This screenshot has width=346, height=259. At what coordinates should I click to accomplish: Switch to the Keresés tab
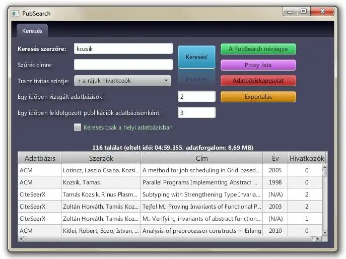click(32, 31)
